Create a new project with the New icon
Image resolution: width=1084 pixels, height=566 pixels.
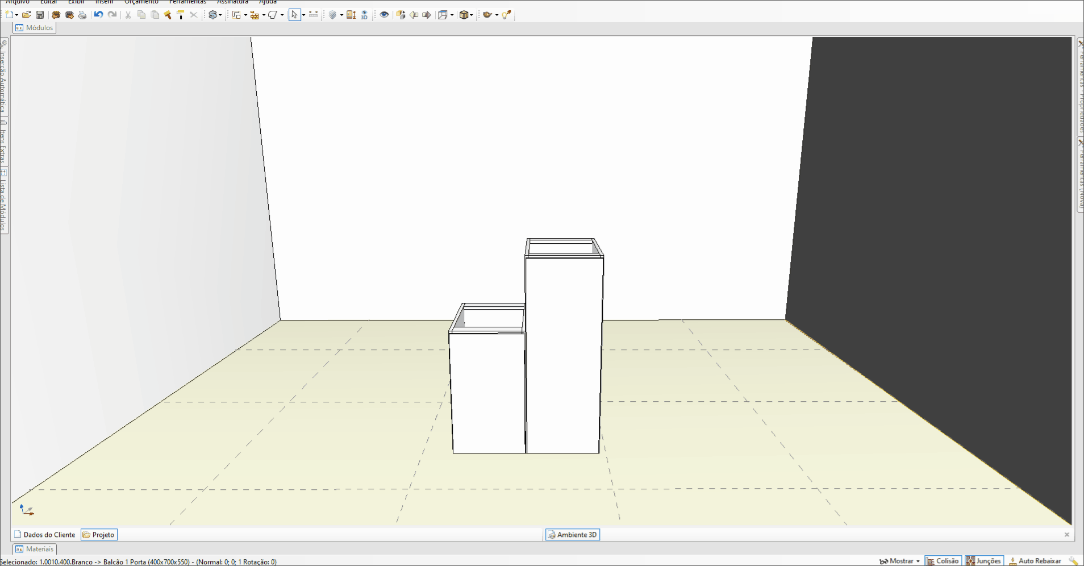click(10, 15)
